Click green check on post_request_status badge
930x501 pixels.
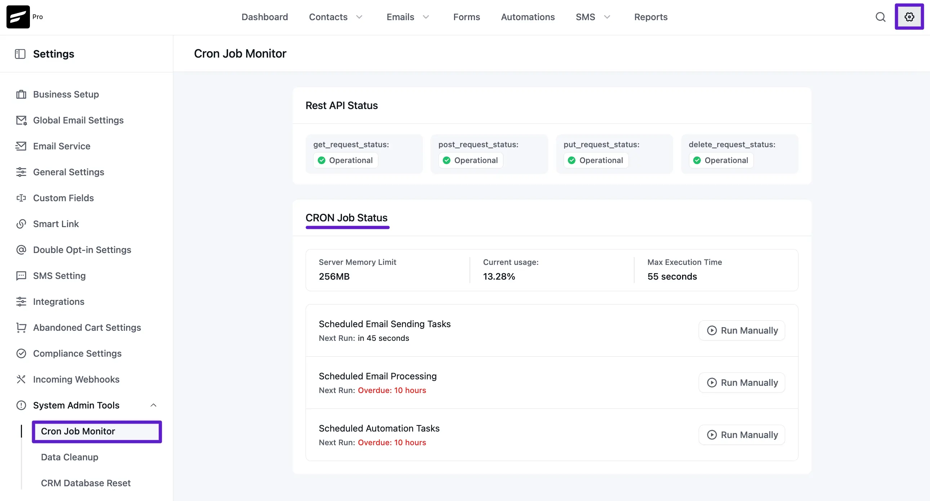point(446,161)
